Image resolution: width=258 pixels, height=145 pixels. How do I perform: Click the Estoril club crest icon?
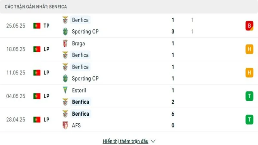coord(65,91)
